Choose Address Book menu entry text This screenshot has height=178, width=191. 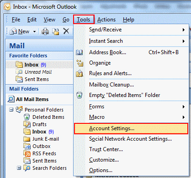(x=107, y=52)
